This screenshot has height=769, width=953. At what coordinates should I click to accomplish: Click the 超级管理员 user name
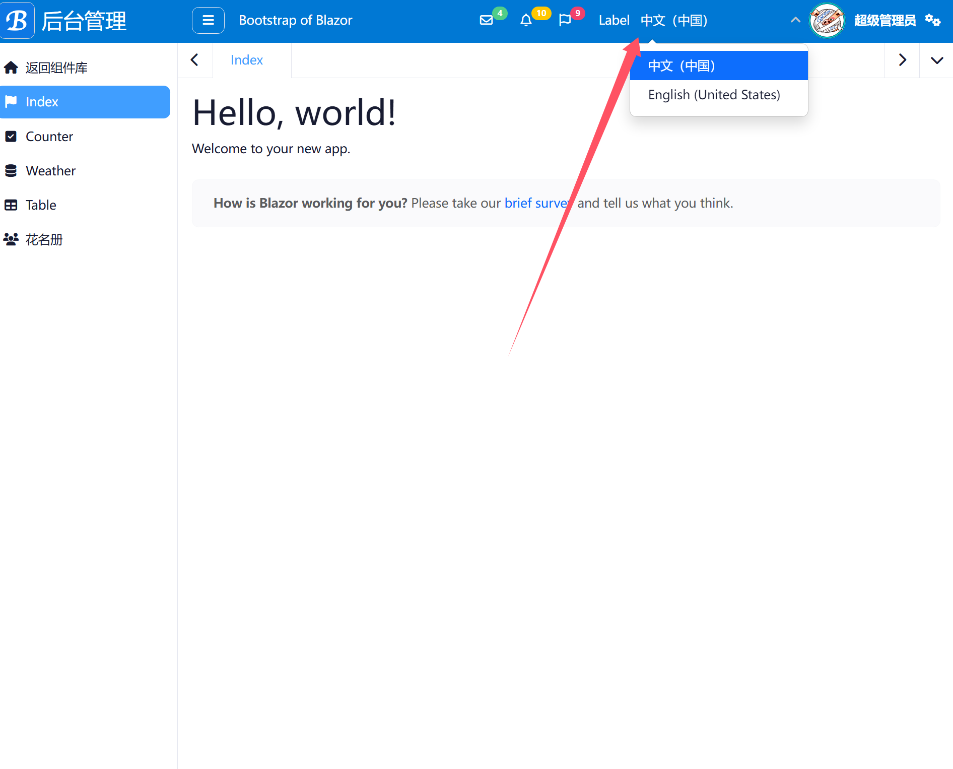[x=885, y=21]
